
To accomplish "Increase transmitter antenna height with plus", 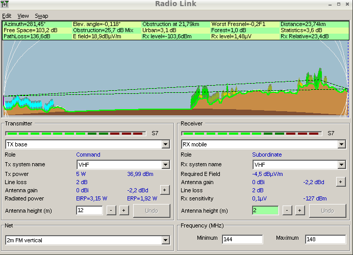I will pyautogui.click(x=124, y=211).
